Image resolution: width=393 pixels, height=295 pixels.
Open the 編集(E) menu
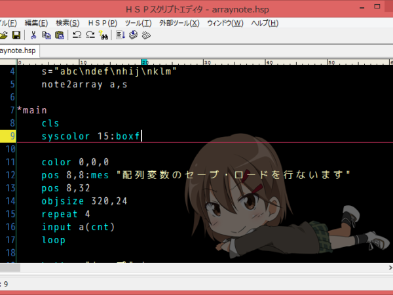pos(36,24)
